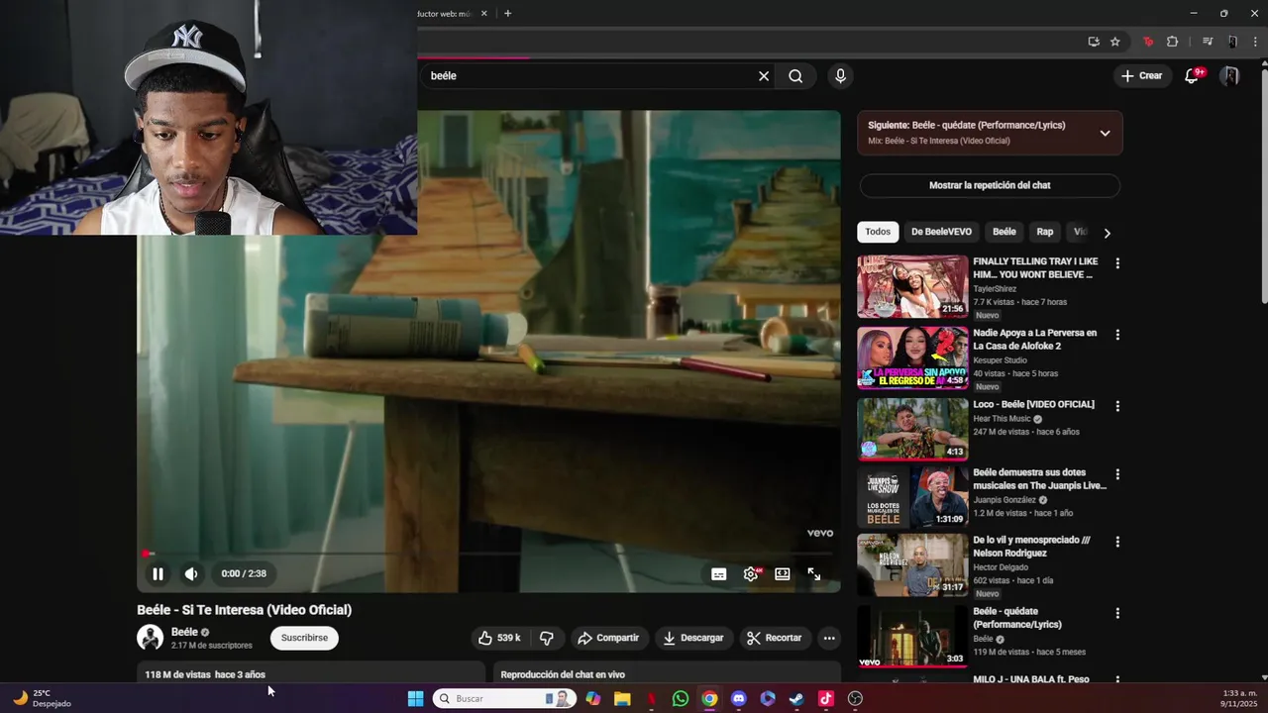Open Discord from the taskbar
The image size is (1268, 713).
coord(738,699)
